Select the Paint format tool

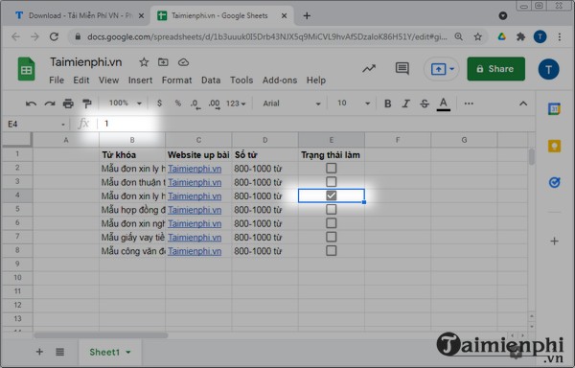tap(87, 103)
